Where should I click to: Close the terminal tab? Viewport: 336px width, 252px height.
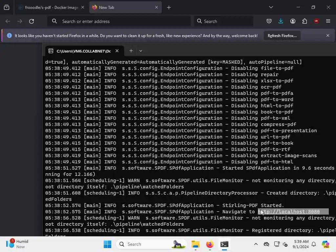(x=117, y=51)
